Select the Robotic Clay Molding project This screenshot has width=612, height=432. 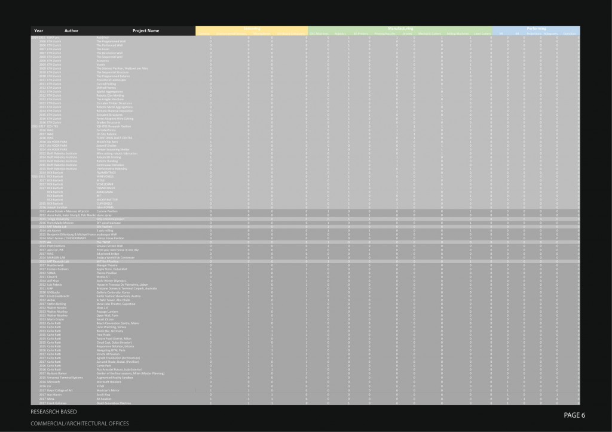click(112, 95)
